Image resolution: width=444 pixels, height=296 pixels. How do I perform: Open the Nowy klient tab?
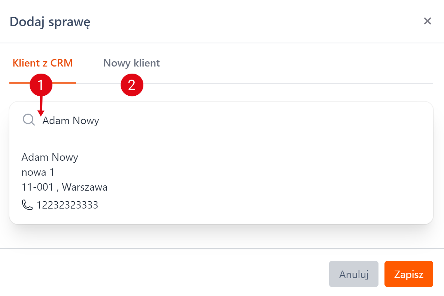point(131,63)
